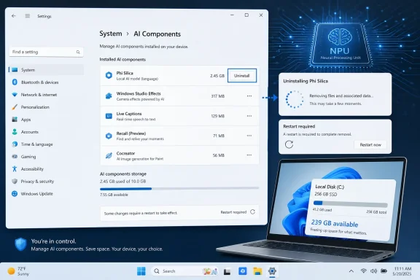The height and width of the screenshot is (280, 420).
Task: Open the weather widget showing 72°F
Action: tap(18, 271)
